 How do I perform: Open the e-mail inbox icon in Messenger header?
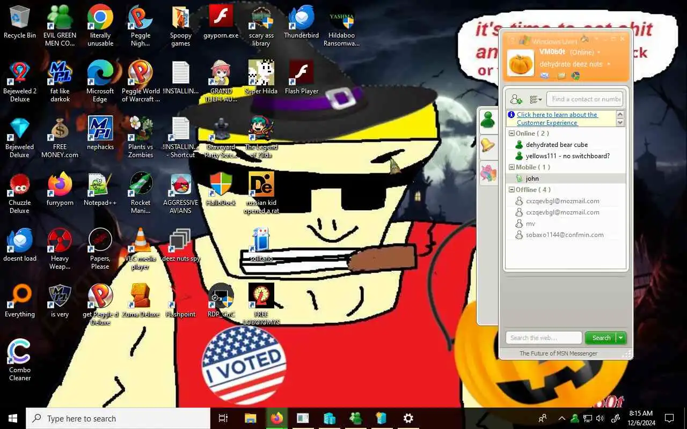pos(544,76)
